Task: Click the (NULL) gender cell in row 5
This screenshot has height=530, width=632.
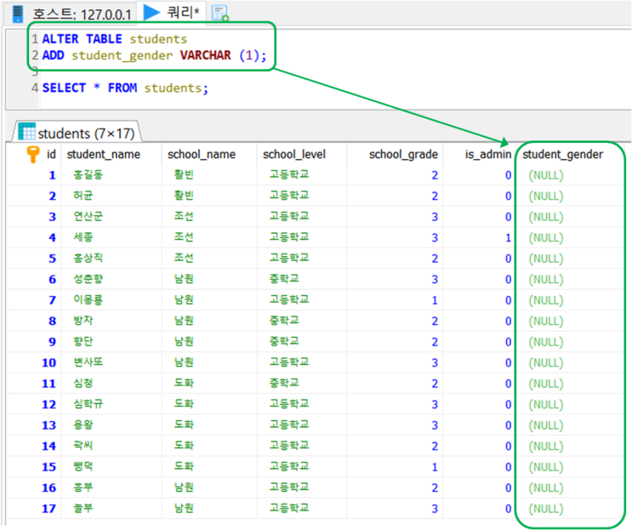Action: pos(546,259)
